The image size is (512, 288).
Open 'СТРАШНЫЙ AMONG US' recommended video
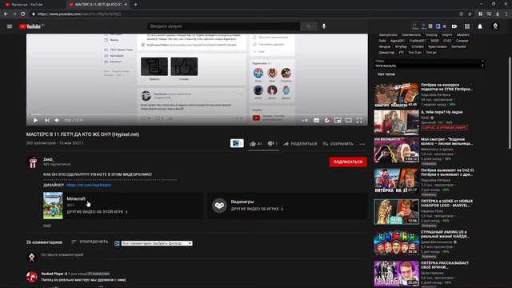pos(397,242)
